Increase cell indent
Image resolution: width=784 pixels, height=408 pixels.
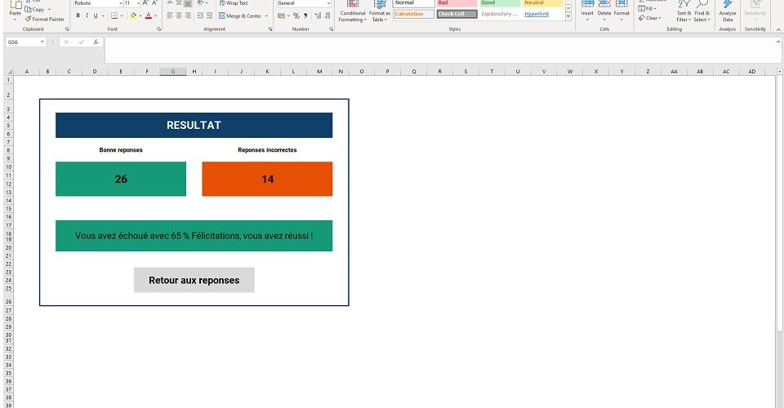(209, 16)
